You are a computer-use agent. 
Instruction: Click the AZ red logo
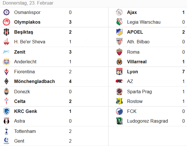tap(119, 81)
